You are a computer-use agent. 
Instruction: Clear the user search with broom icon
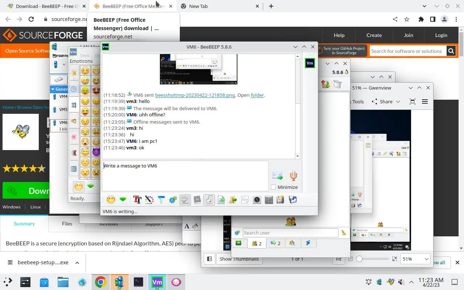click(x=344, y=233)
